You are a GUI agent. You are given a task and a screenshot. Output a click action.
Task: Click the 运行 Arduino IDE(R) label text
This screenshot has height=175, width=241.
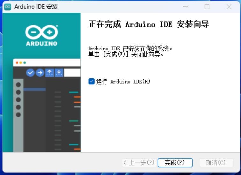point(123,82)
